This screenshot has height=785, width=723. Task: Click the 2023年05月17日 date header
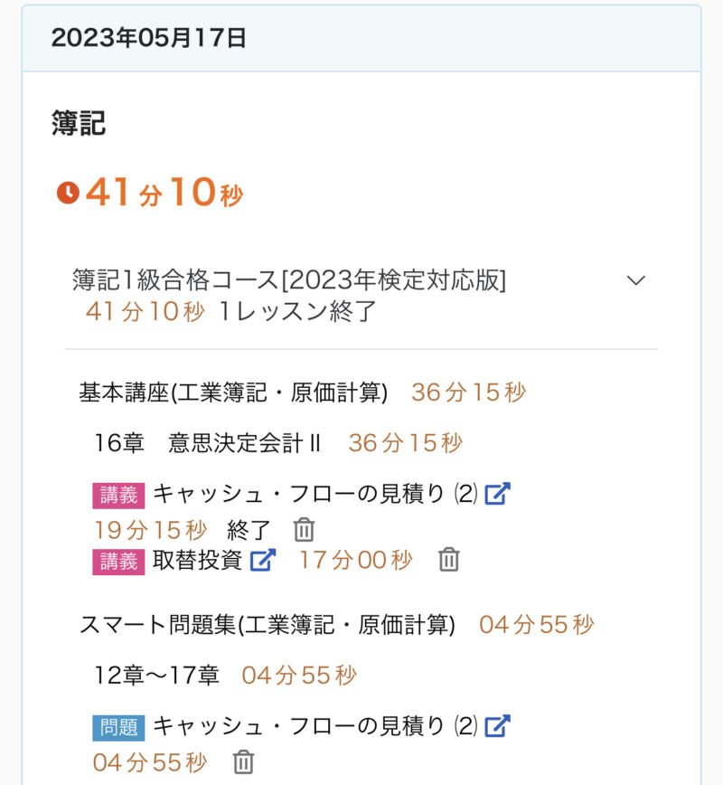click(x=149, y=38)
